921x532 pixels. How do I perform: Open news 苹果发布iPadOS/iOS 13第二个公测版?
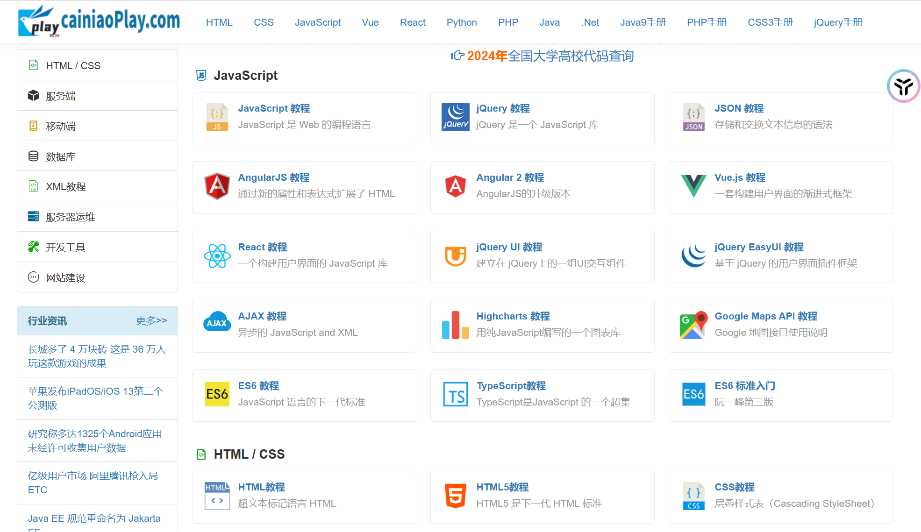96,398
